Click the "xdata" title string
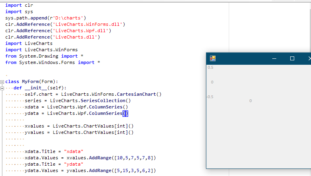The image size is (311, 176). (x=73, y=151)
